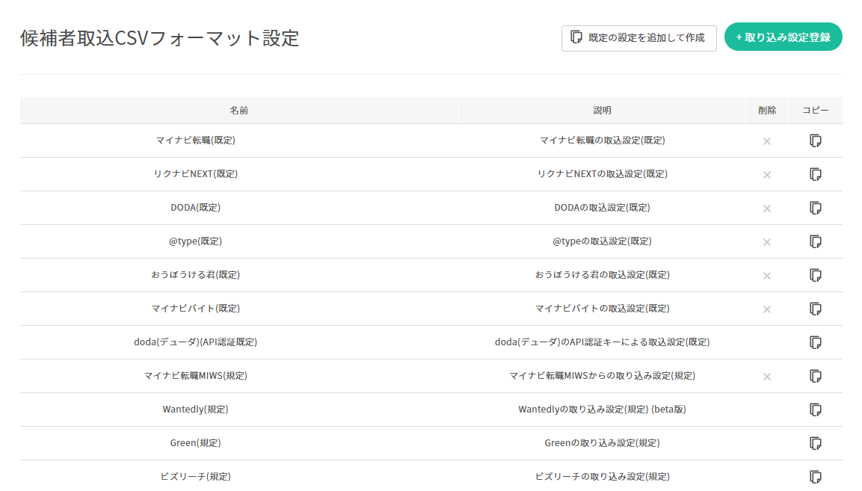Delete the マイナビ転職MIWS(規定) row
The image size is (862, 491).
pyautogui.click(x=766, y=377)
